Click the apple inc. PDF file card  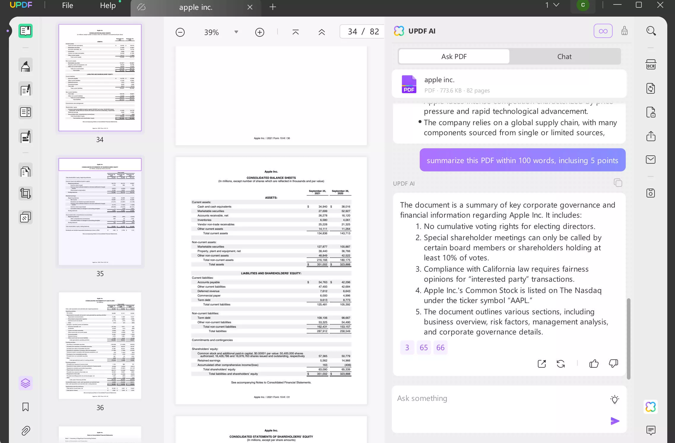[x=509, y=84]
